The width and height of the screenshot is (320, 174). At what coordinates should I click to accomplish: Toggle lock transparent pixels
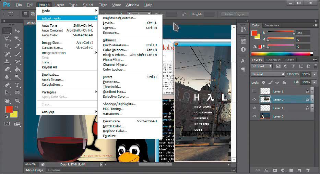tap(263, 83)
